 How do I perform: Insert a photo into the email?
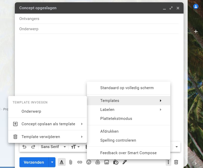pyautogui.click(x=107, y=162)
